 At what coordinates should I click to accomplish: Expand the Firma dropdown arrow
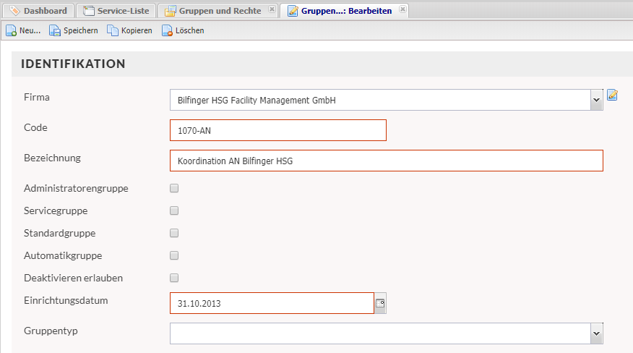pos(597,100)
